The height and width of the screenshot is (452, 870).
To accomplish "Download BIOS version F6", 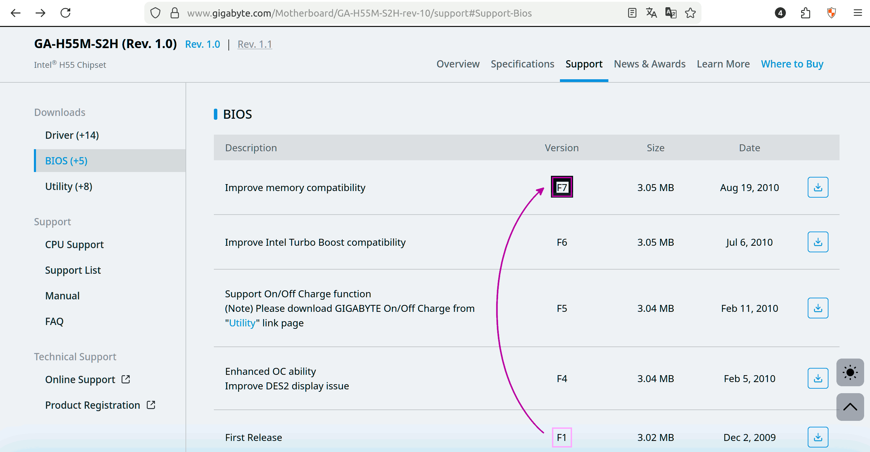I will pos(818,242).
